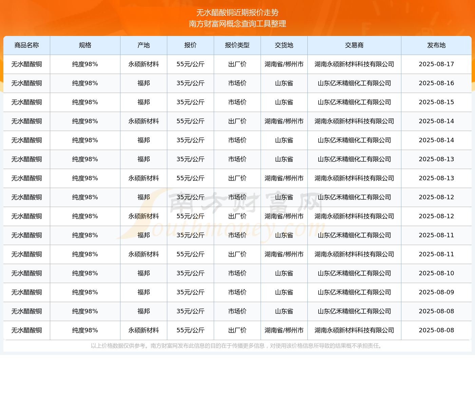Click 35元/公斤 in the 2025-08-09 row
The height and width of the screenshot is (409, 475).
coord(190,292)
